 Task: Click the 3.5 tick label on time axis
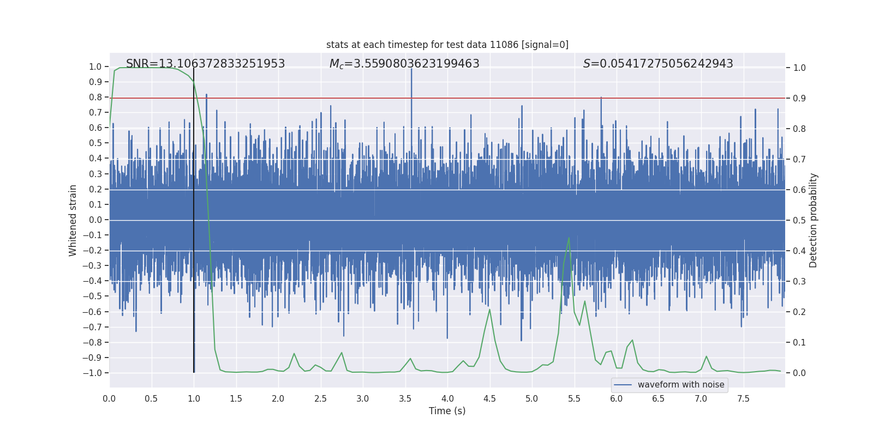[x=405, y=399]
